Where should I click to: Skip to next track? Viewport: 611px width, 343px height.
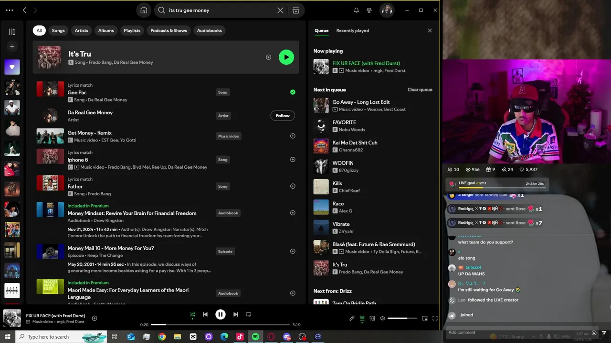click(236, 314)
